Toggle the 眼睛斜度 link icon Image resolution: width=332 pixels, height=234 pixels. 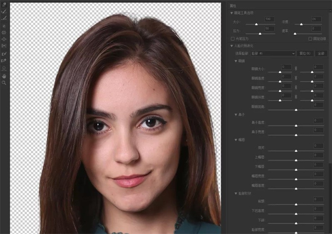tap(296, 97)
